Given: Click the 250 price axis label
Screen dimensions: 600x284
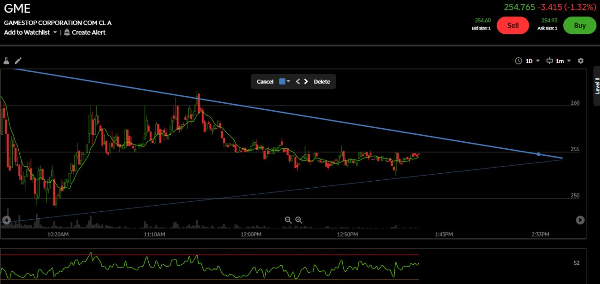Looking at the screenshot, I should [x=575, y=196].
